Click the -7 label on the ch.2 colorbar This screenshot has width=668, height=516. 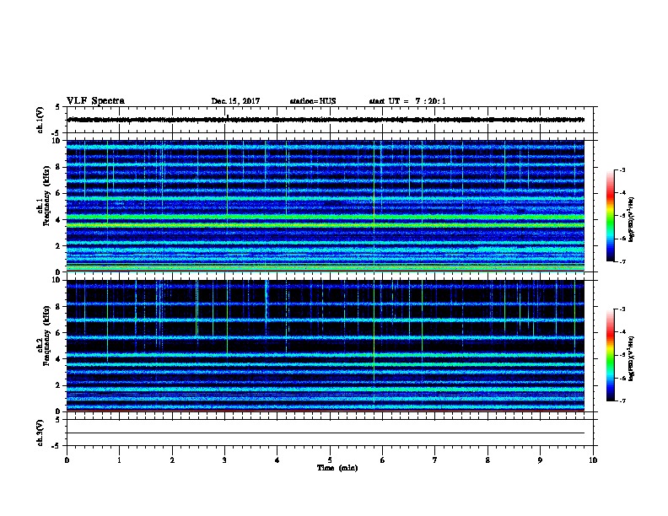point(622,401)
